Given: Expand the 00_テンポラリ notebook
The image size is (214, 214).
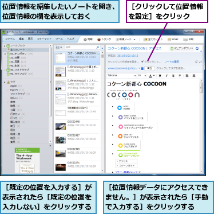Looking at the screenshot, I should click(5, 54).
